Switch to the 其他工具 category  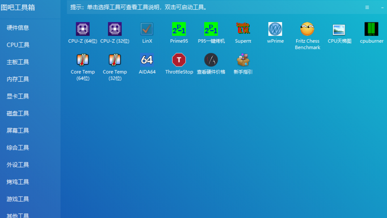[x=18, y=215]
